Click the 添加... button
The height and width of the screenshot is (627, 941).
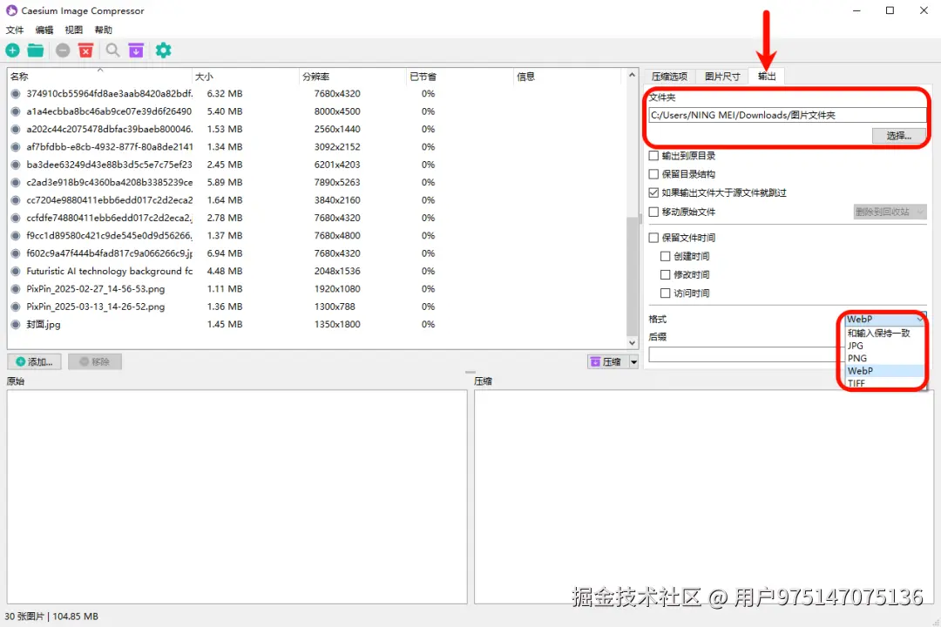tap(34, 361)
